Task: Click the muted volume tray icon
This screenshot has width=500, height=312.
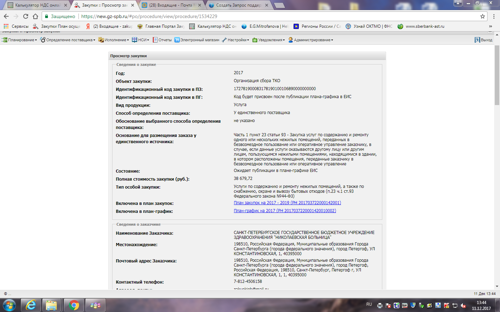Action: tap(463, 305)
